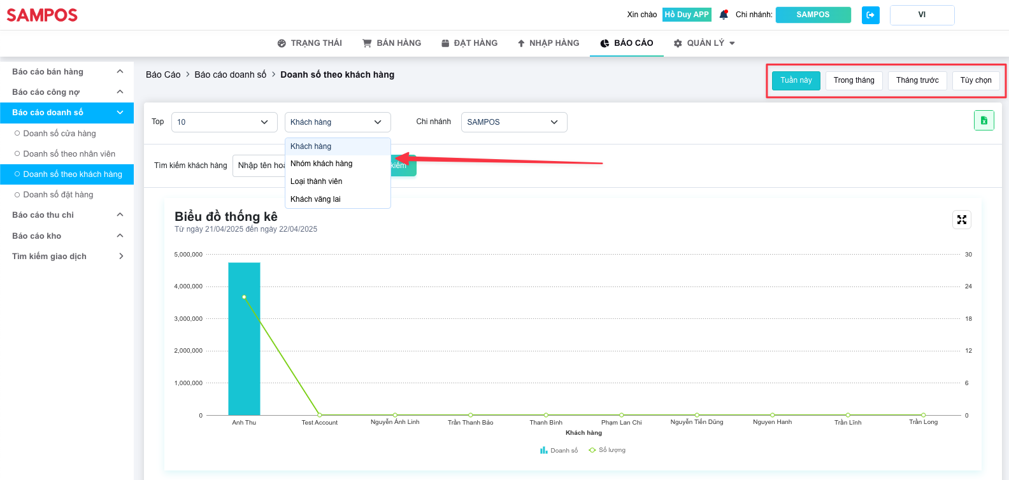Click the Anh Thu revenue bar
This screenshot has width=1009, height=480.
point(244,339)
